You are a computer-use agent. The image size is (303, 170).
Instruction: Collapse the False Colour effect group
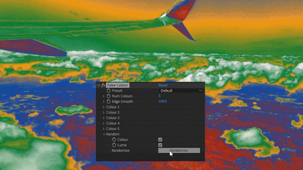coord(99,85)
